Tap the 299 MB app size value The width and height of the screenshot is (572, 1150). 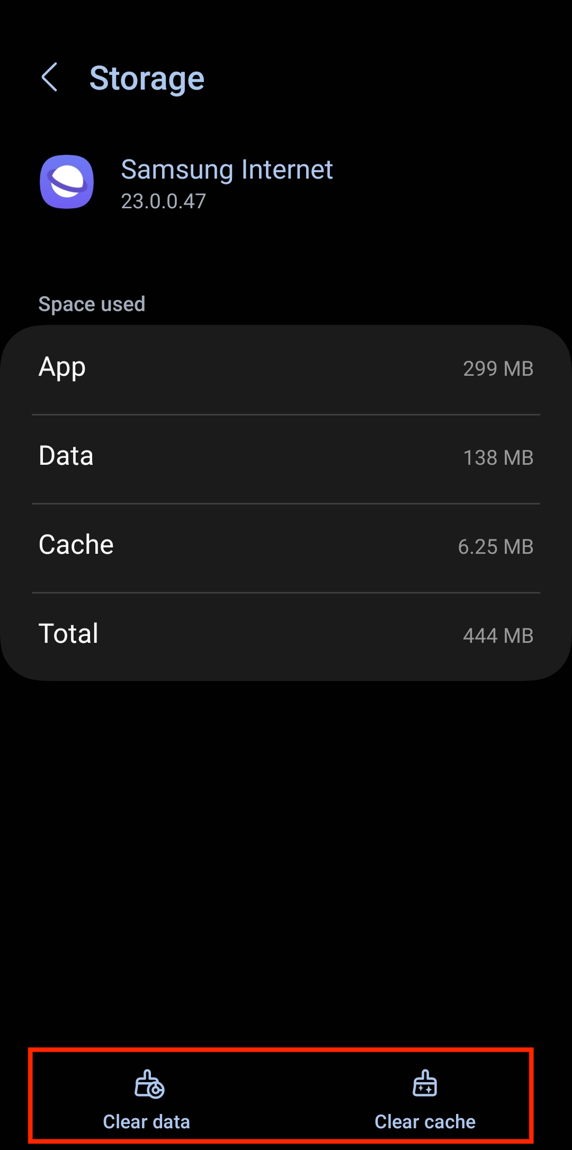pyautogui.click(x=498, y=369)
